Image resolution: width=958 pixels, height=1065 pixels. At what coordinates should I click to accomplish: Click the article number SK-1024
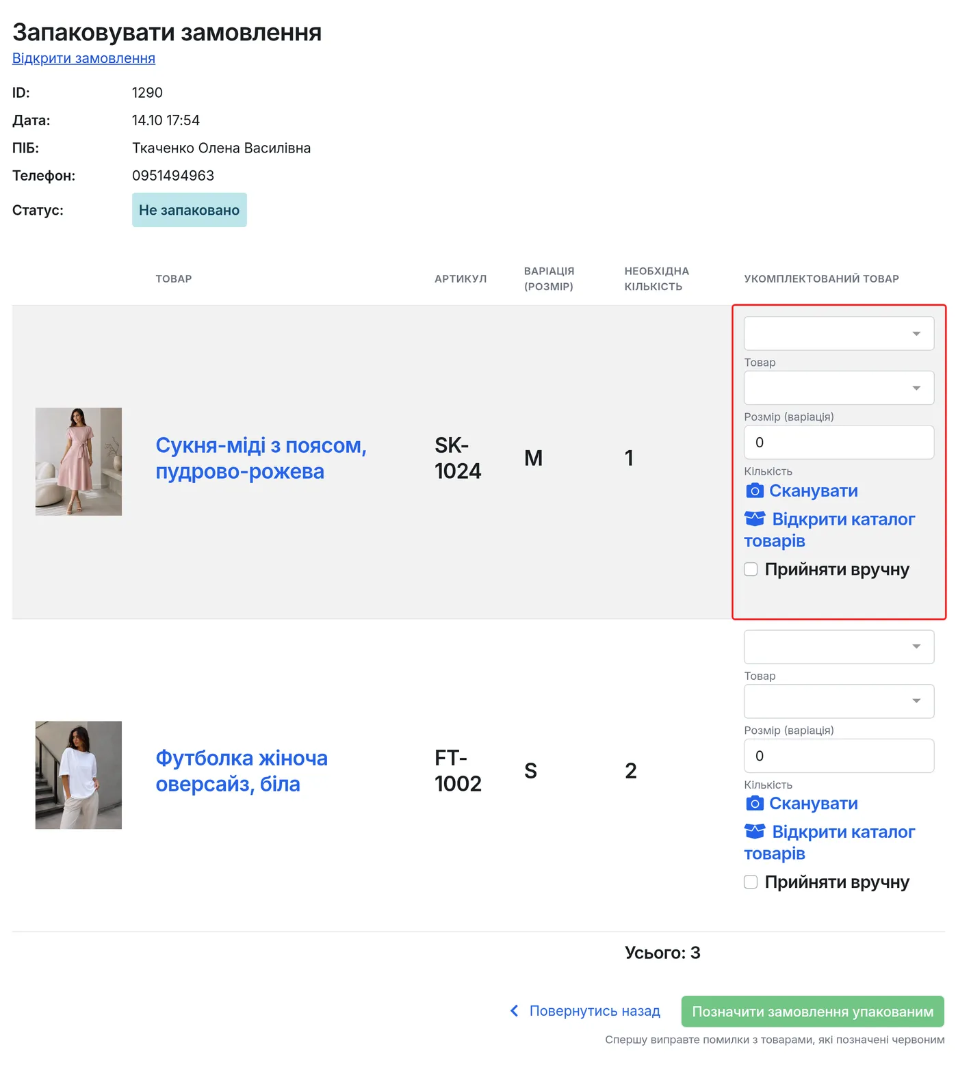click(458, 458)
